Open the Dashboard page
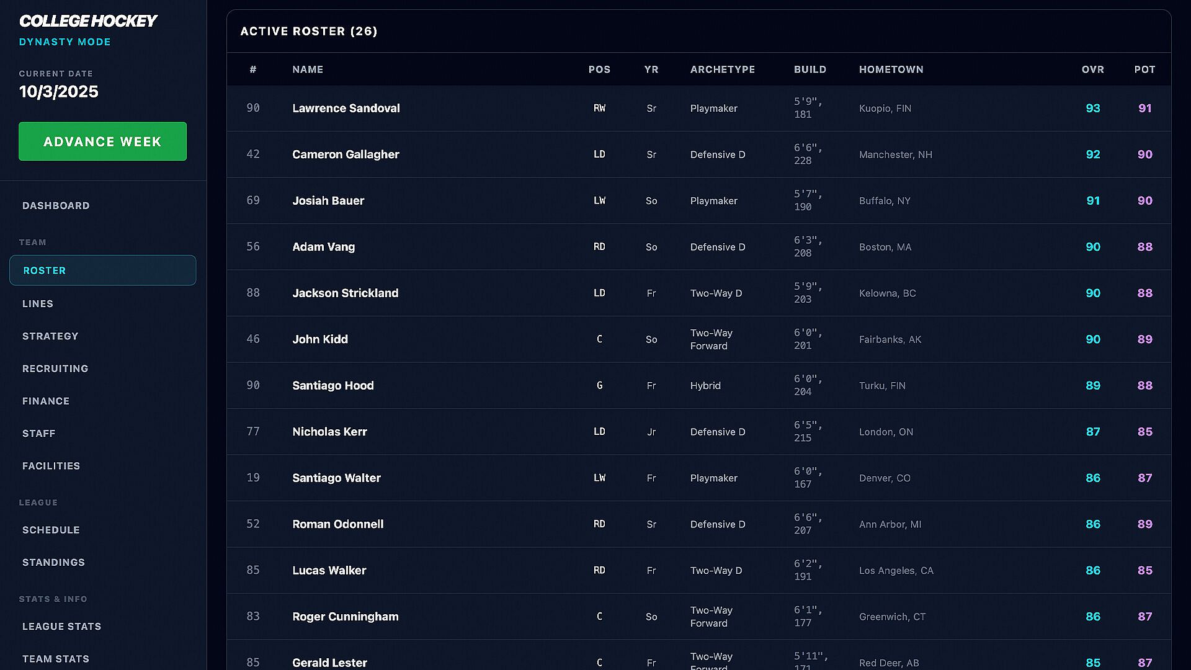 (56, 205)
